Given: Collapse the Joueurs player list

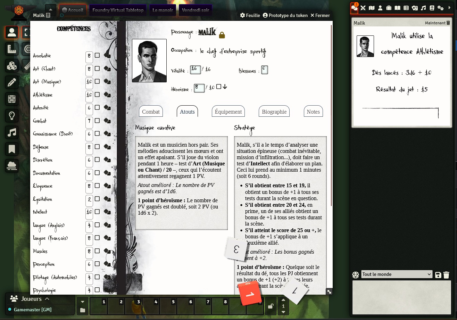Looking at the screenshot, I should point(47,299).
